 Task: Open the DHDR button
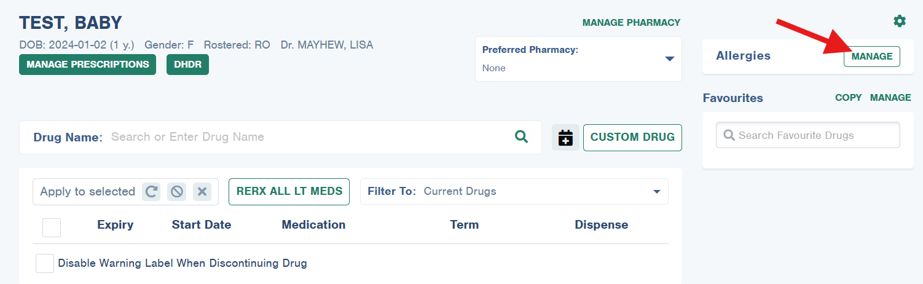tap(187, 65)
